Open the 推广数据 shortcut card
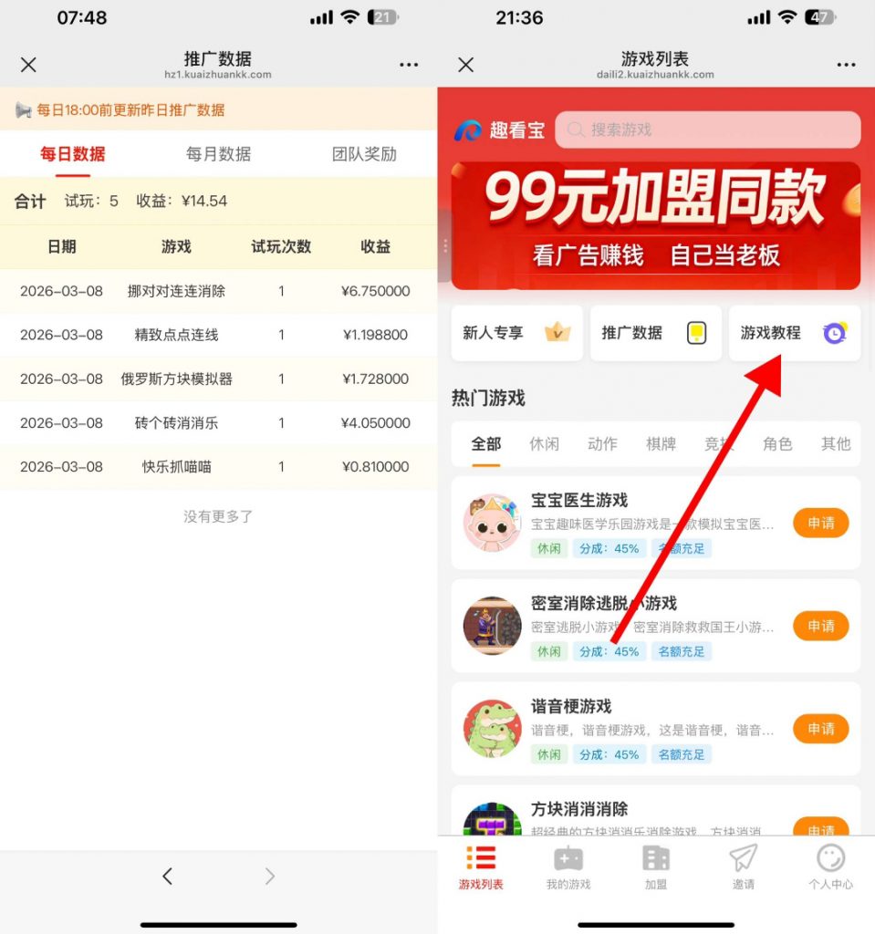The width and height of the screenshot is (875, 934). coord(655,333)
